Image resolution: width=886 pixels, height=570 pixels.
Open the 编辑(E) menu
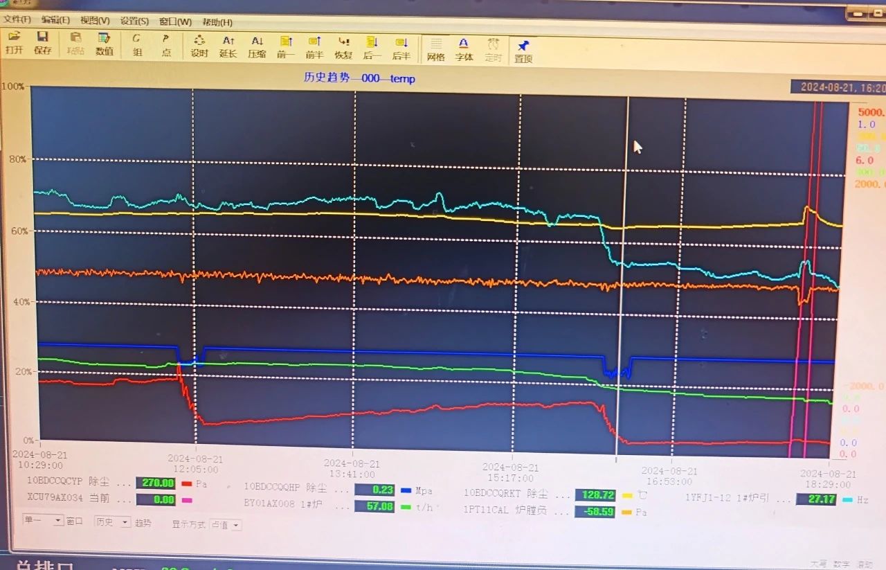[x=55, y=20]
